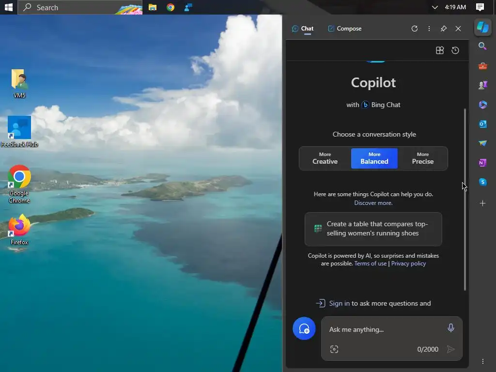The height and width of the screenshot is (372, 496).
Task: Select More Precise conversation style
Action: pyautogui.click(x=422, y=158)
